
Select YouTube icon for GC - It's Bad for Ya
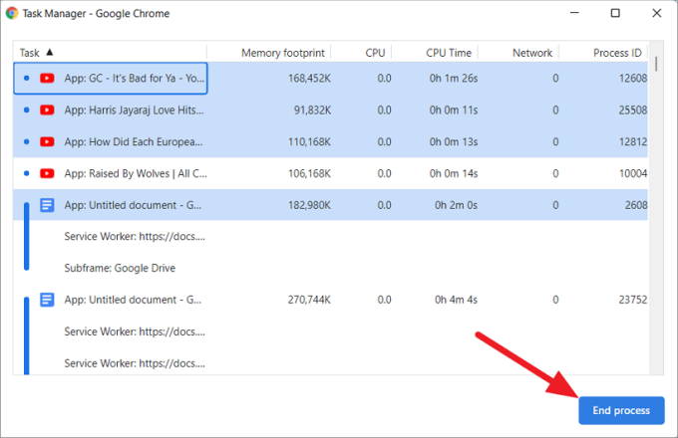click(x=47, y=78)
